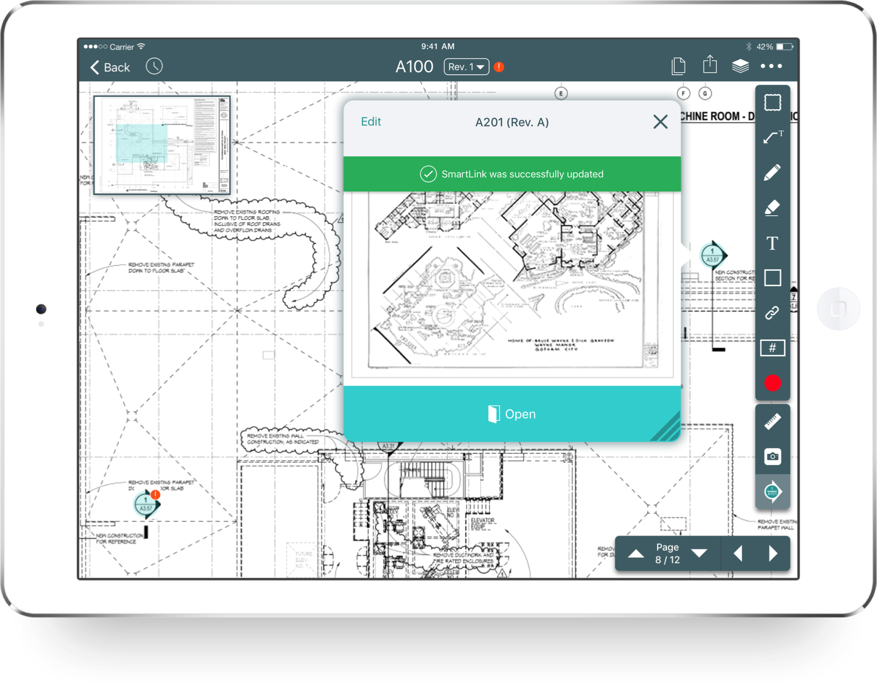The width and height of the screenshot is (877, 689).
Task: Select the eraser tool
Action: [772, 208]
